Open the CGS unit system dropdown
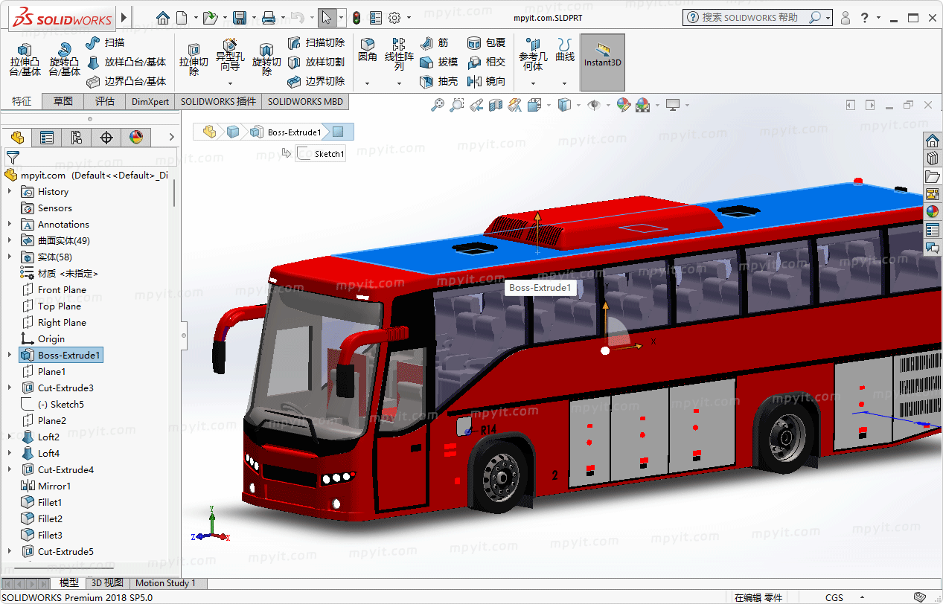The width and height of the screenshot is (943, 604). point(862,597)
